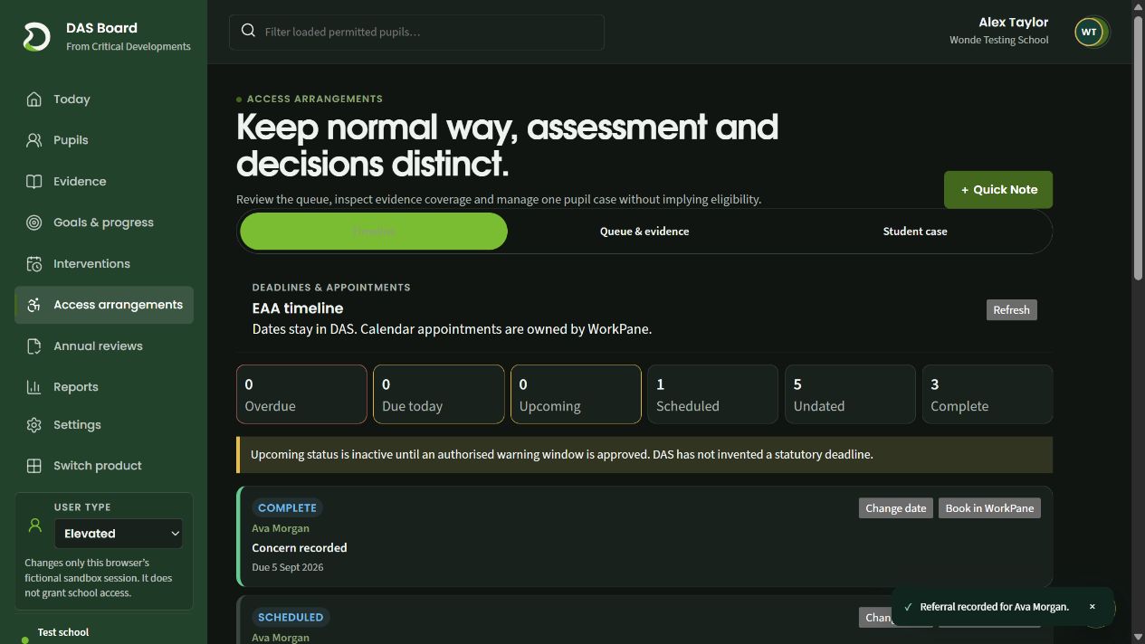Click the Annual reviews document icon

click(34, 346)
